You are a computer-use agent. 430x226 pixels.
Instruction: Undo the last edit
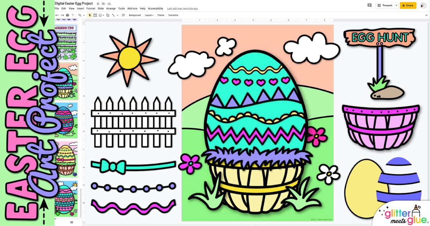point(57,15)
